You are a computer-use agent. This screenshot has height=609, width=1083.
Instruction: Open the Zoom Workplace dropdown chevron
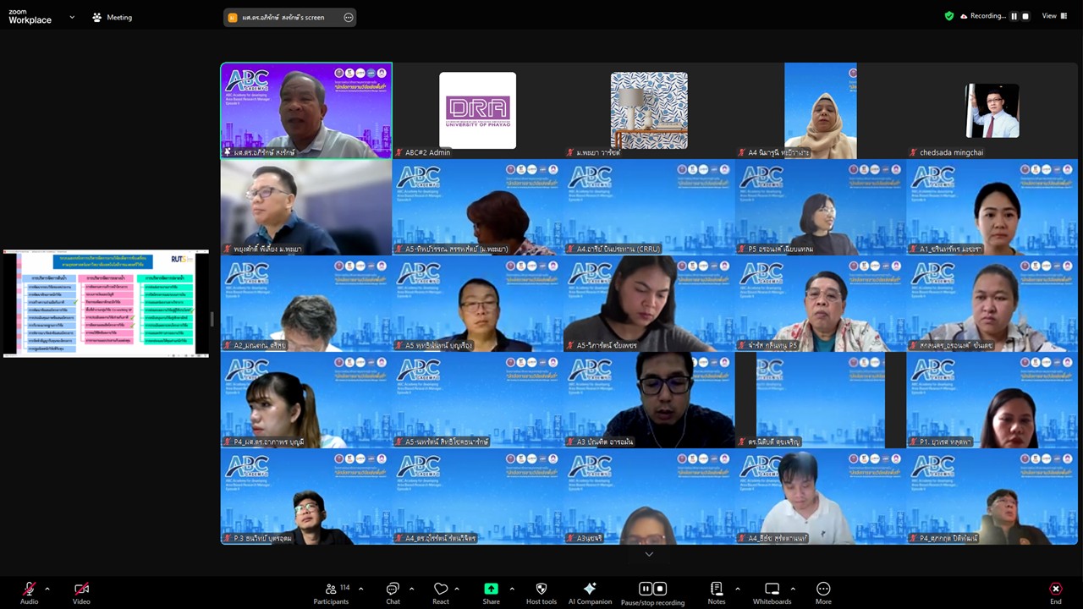point(72,17)
